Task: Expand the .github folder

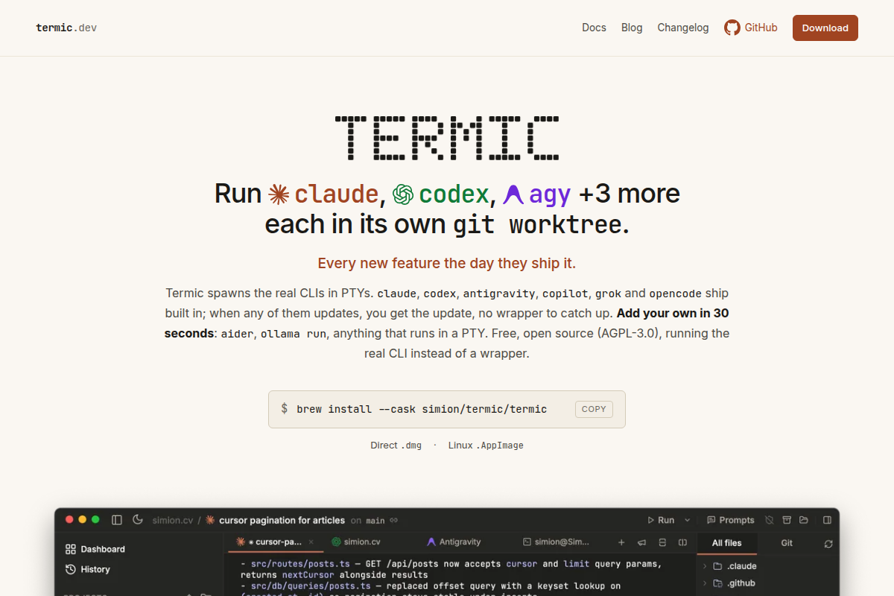Action: pos(705,583)
